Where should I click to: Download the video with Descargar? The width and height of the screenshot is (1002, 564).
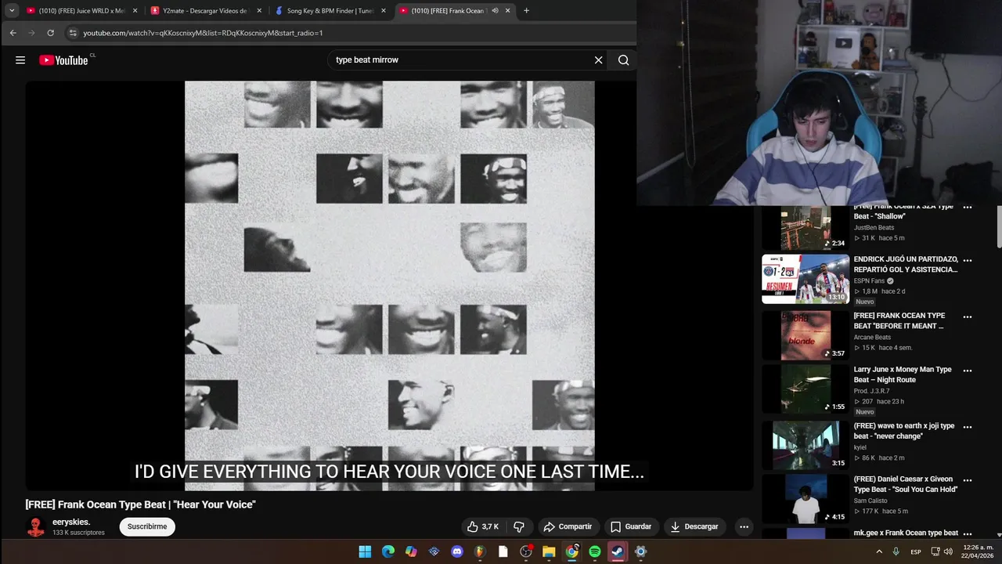pyautogui.click(x=694, y=526)
